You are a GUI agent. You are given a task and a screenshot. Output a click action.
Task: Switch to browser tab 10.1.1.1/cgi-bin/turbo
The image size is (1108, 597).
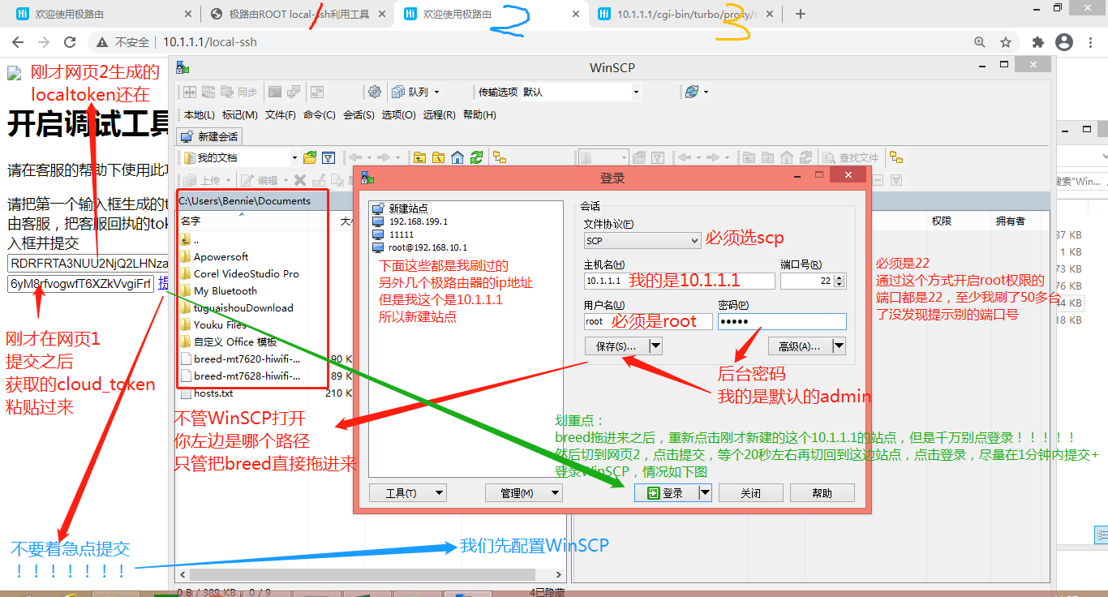coord(686,14)
